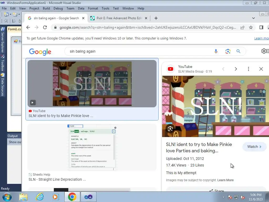Screen dimensions: 269x202
Task: Click the Chrome address bar URL
Action: 148,27
